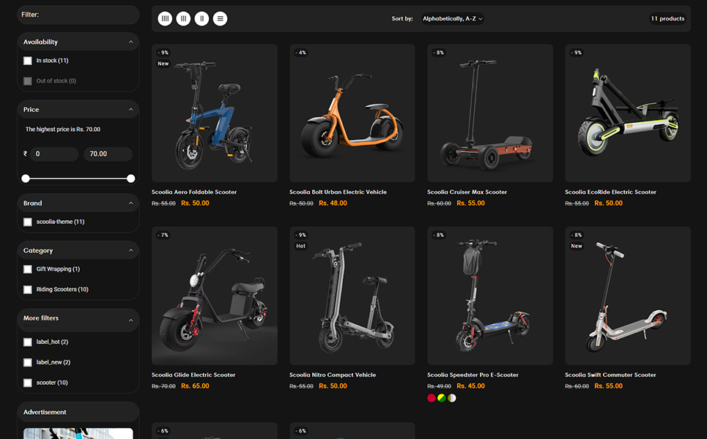Enable the In stock filter checkbox
The height and width of the screenshot is (439, 707).
[x=28, y=61]
